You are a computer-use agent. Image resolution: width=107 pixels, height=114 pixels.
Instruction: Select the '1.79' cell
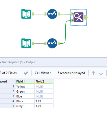pos(44,106)
